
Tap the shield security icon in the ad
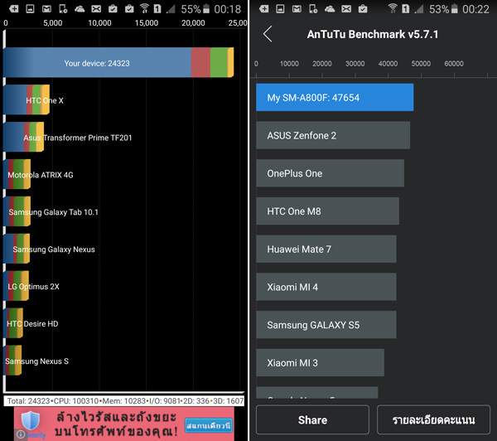coord(31,421)
